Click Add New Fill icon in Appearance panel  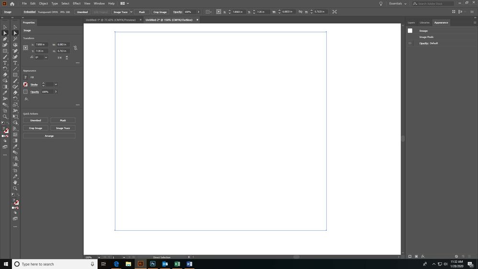pos(416,257)
